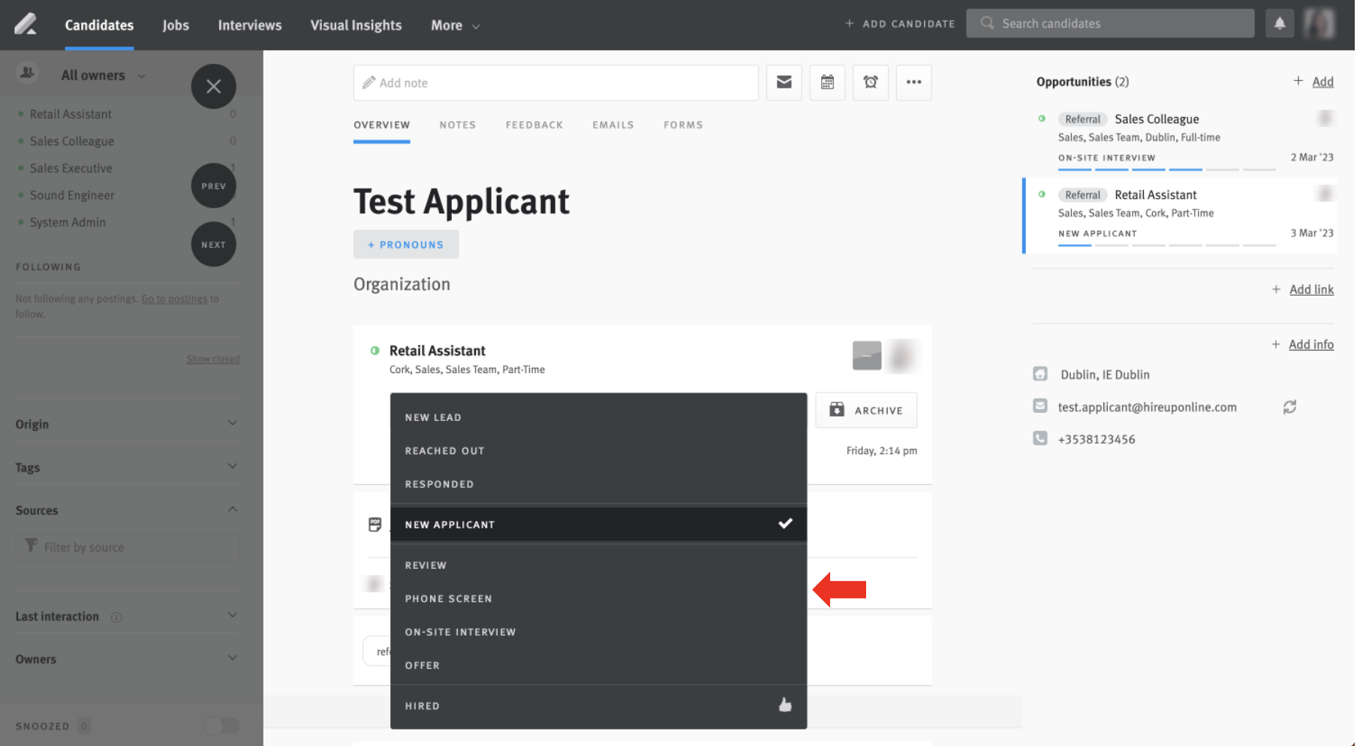Open the calendar scheduling icon
The image size is (1357, 746).
pyautogui.click(x=827, y=83)
